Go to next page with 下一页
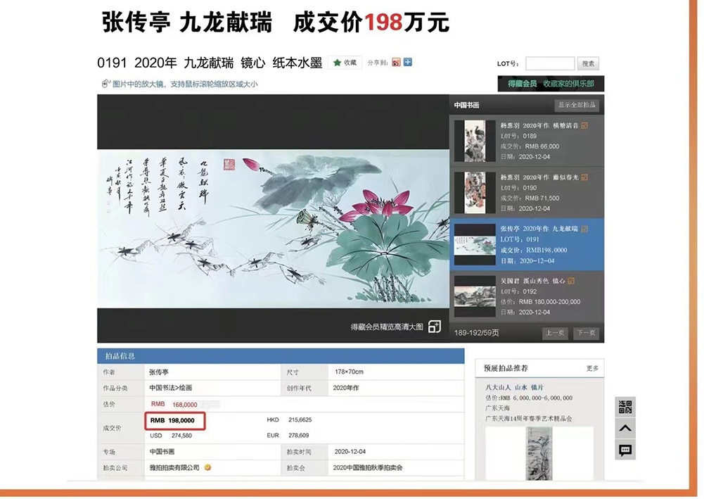This screenshot has height=499, width=704. [x=586, y=333]
